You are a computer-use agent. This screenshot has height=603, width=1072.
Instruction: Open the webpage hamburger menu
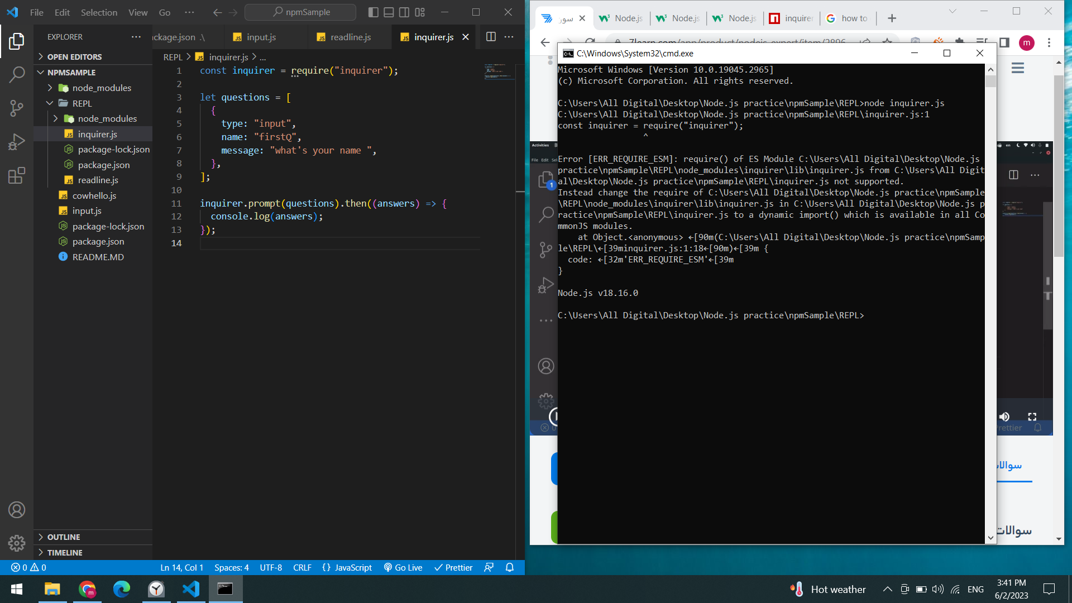[x=1017, y=68]
